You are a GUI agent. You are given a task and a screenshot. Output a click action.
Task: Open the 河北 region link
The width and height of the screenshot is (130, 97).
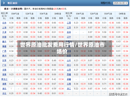pyautogui.click(x=4, y=93)
